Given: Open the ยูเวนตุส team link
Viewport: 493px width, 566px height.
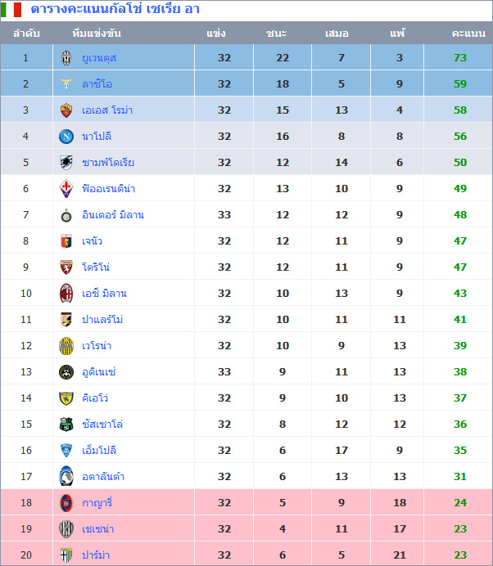Looking at the screenshot, I should [99, 58].
